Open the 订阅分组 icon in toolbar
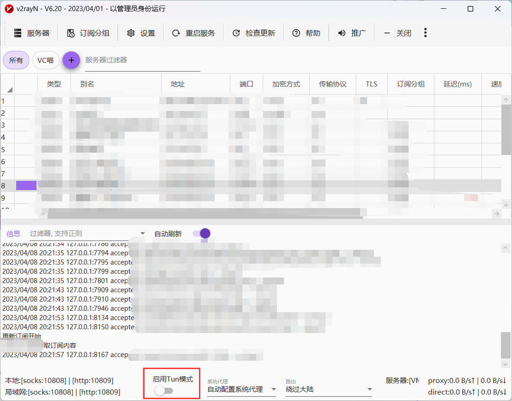The height and width of the screenshot is (401, 512). [72, 33]
